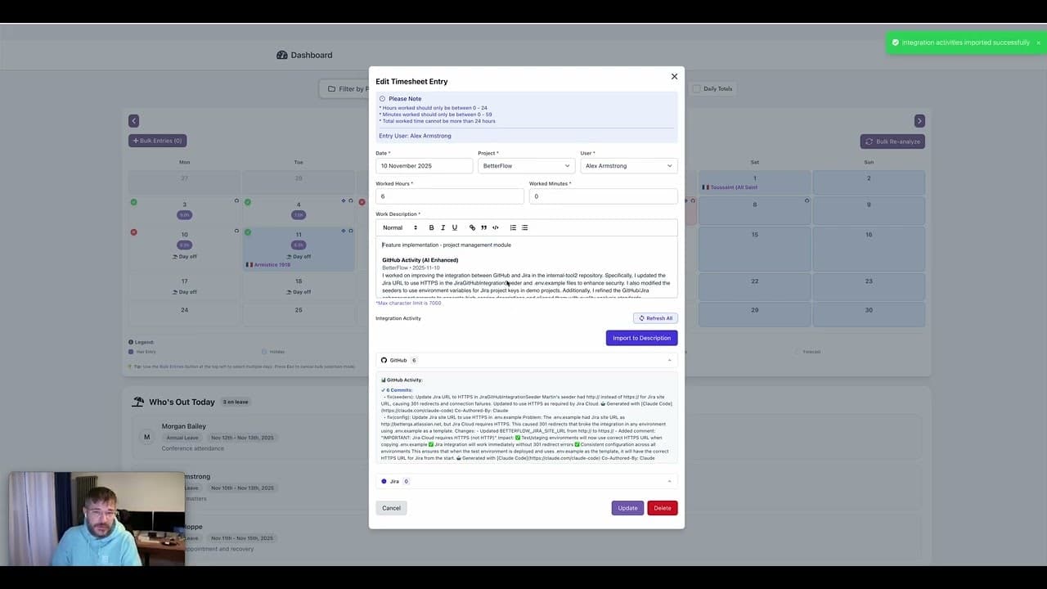The width and height of the screenshot is (1047, 589).
Task: Toggle the Daily Totals checkbox
Action: pos(696,88)
